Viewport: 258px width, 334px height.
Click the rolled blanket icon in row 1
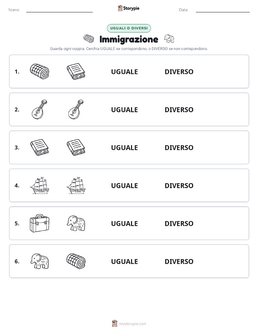point(40,71)
